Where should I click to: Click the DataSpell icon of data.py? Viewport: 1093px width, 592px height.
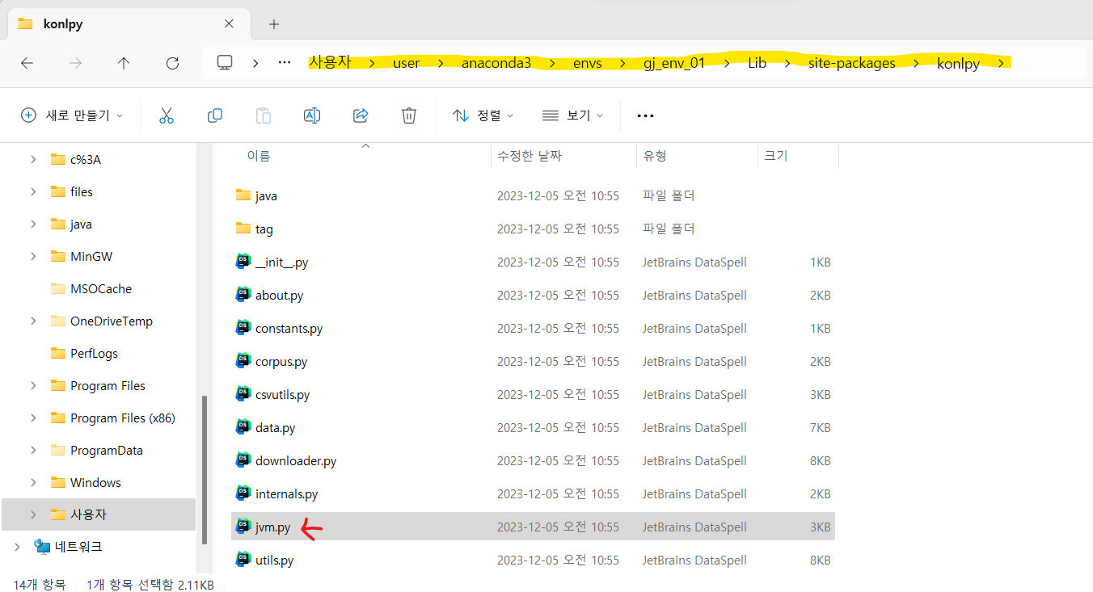coord(243,427)
